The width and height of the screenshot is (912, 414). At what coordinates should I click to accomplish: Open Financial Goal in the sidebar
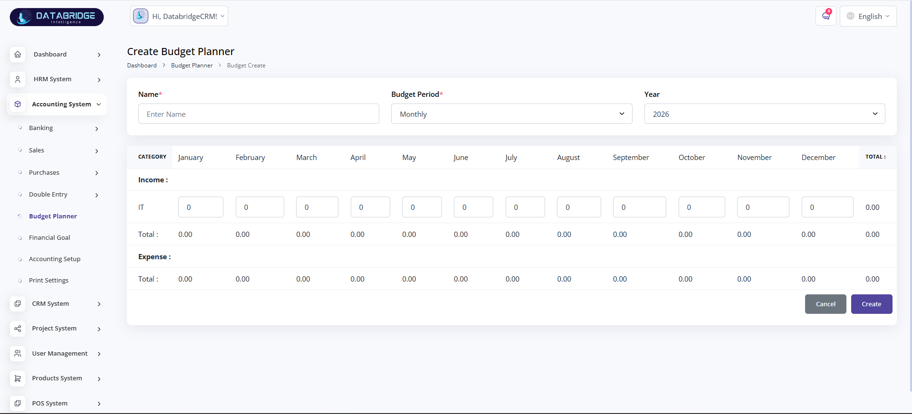[49, 237]
